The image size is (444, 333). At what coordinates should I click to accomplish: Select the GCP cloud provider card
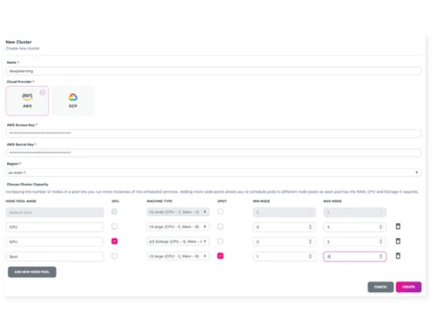pos(73,100)
